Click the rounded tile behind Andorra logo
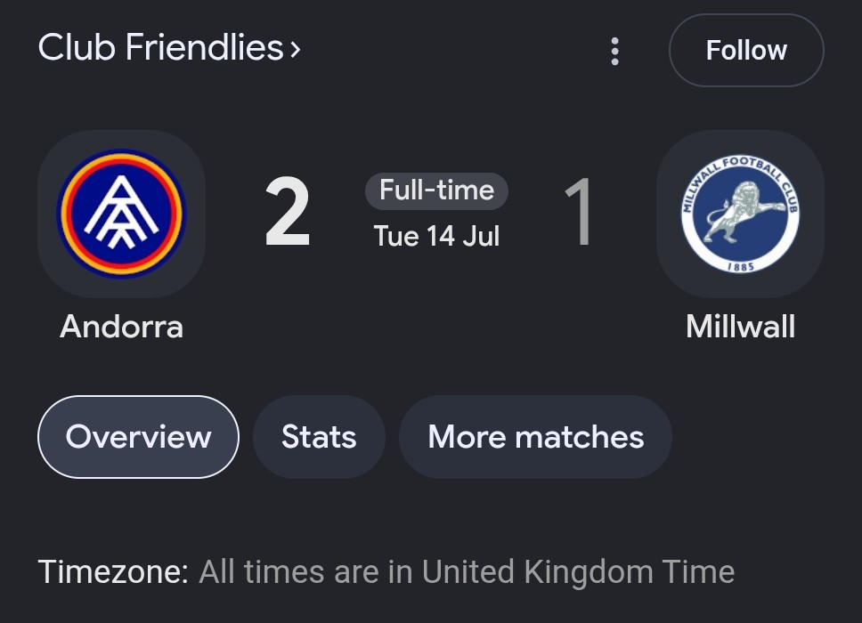The width and height of the screenshot is (862, 623). pos(121,214)
